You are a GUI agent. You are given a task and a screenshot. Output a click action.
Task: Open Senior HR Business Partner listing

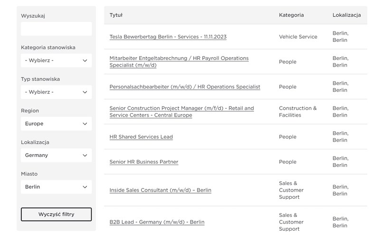point(144,162)
